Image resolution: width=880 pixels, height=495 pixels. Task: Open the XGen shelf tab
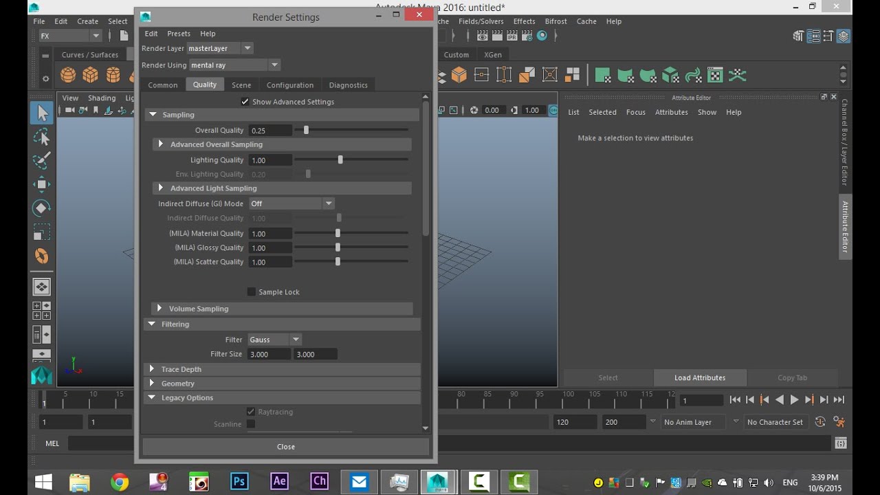tap(493, 55)
